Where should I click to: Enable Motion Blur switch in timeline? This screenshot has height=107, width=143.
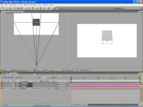click(59, 77)
